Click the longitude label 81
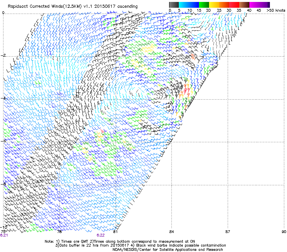Image resolution: width=287 pixels, height=252 pixels. click(x=115, y=231)
